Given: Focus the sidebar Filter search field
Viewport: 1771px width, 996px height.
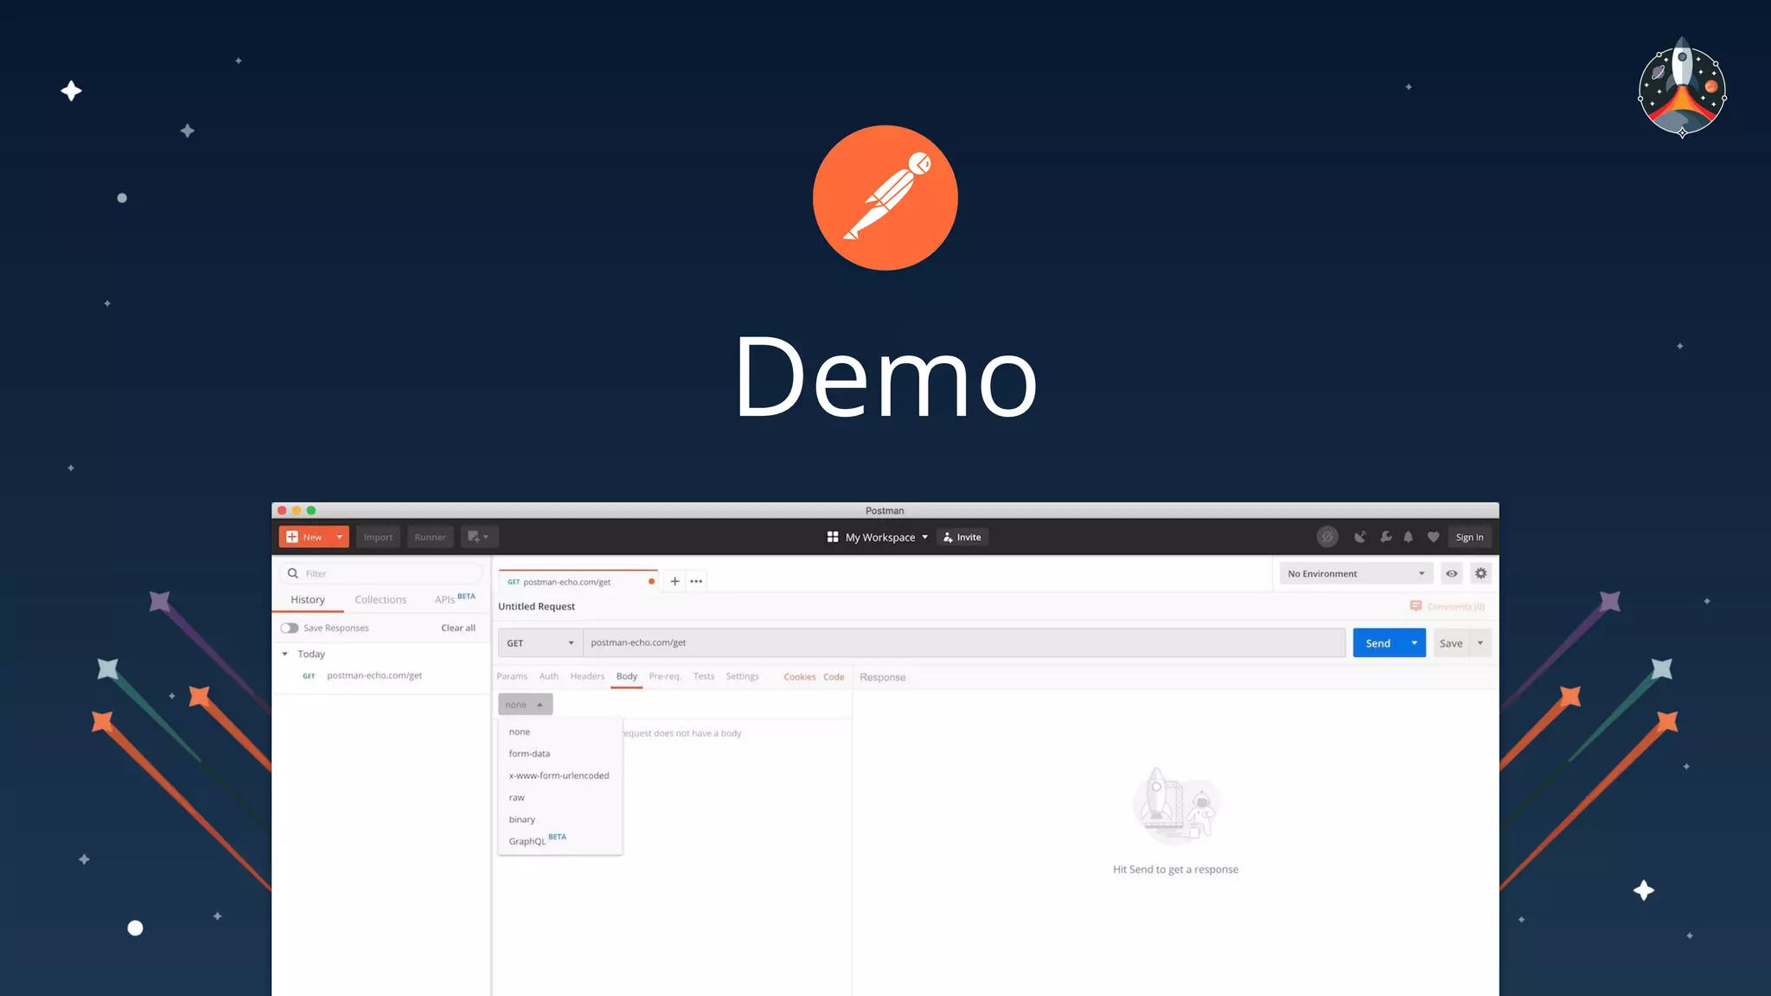Looking at the screenshot, I should pos(381,573).
